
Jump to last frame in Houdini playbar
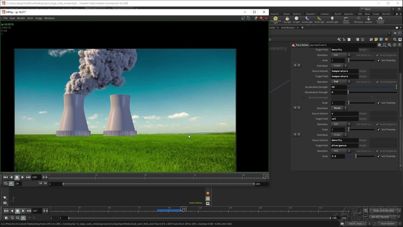tap(29, 211)
